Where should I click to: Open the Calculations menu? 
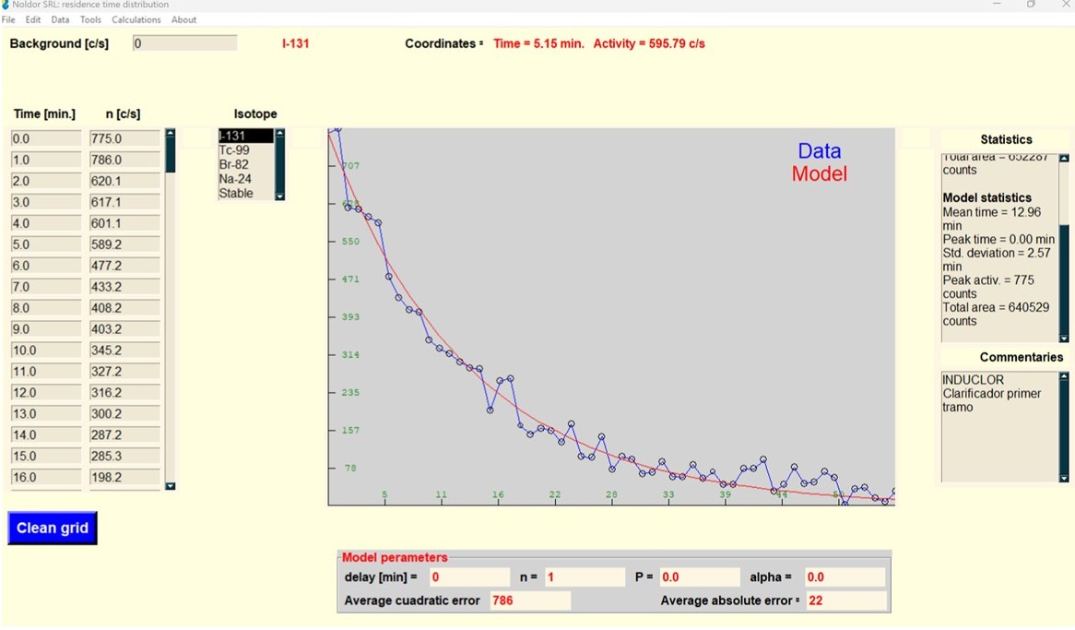(x=136, y=20)
